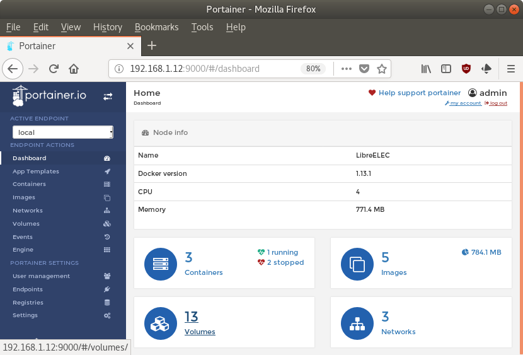Toggle the sidebar with the arrows icon
523x355 pixels.
[x=108, y=96]
